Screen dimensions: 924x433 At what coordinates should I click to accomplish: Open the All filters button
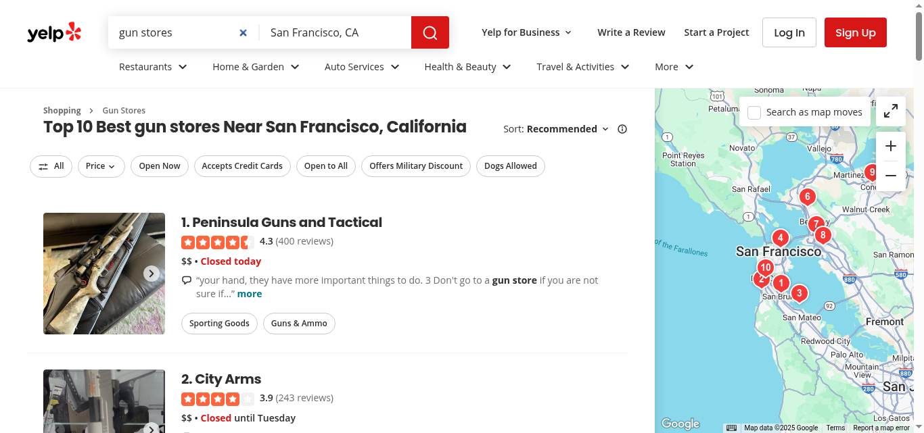point(51,166)
